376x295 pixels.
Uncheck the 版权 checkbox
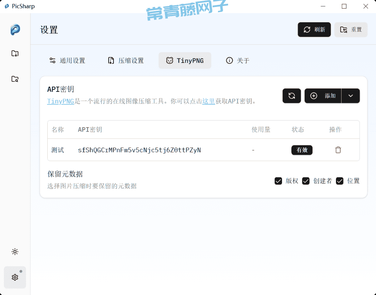point(278,181)
